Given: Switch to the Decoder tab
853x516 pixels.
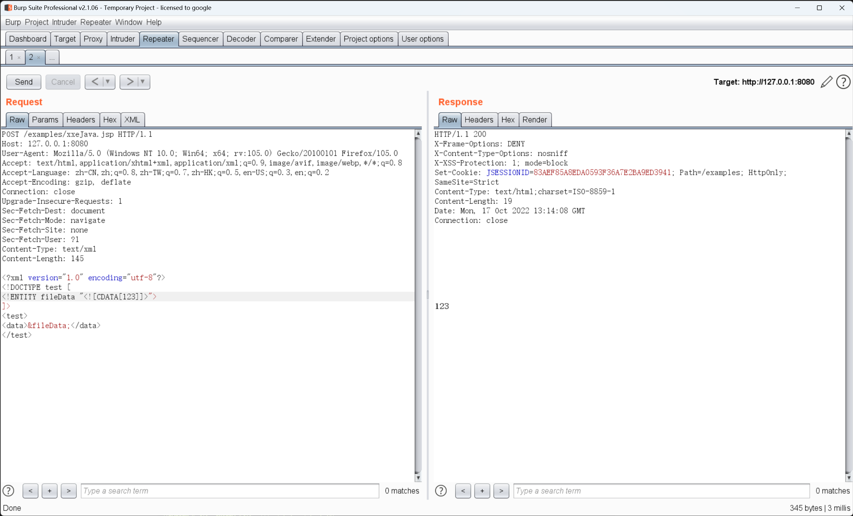Looking at the screenshot, I should [241, 39].
